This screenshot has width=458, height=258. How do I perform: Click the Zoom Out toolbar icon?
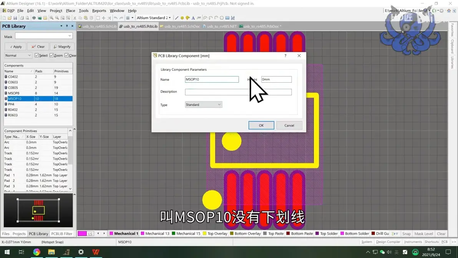(x=57, y=18)
